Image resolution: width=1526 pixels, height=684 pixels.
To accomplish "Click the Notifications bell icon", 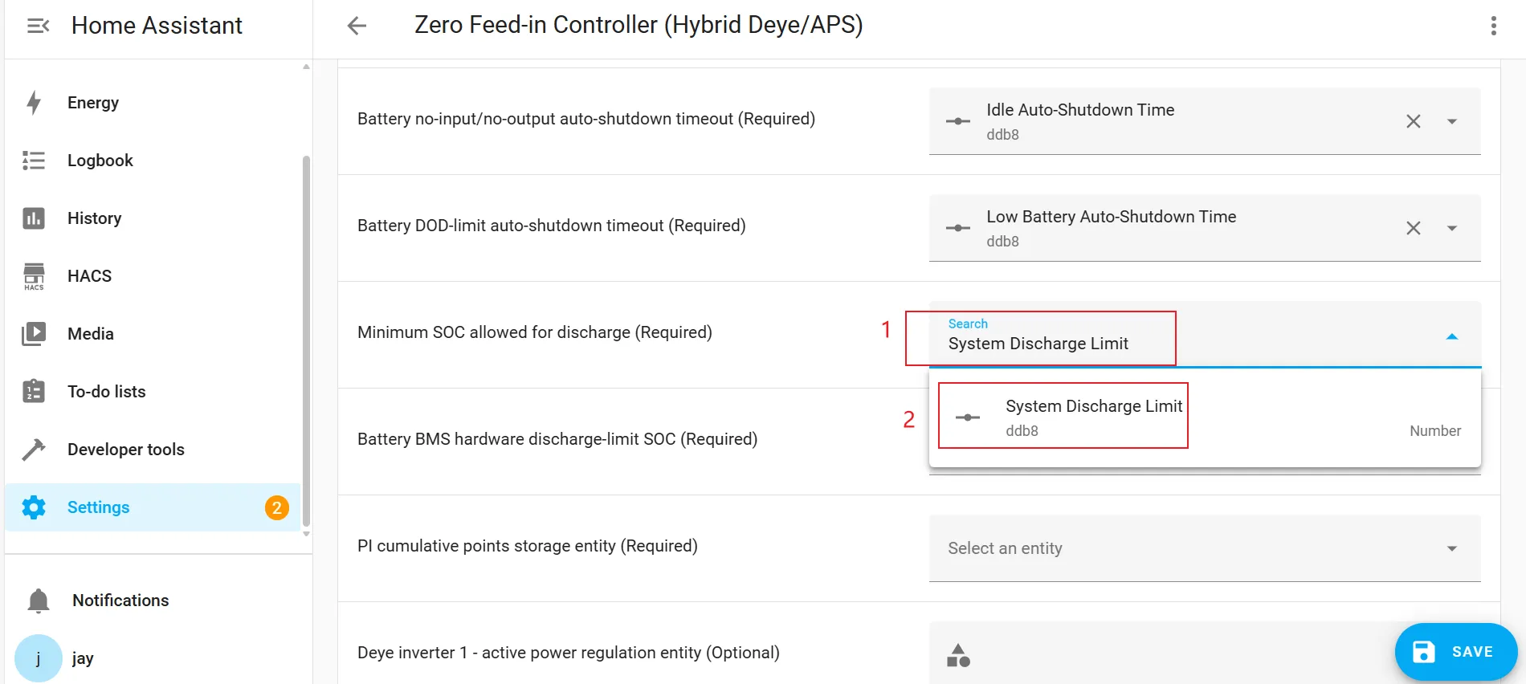I will click(x=39, y=601).
